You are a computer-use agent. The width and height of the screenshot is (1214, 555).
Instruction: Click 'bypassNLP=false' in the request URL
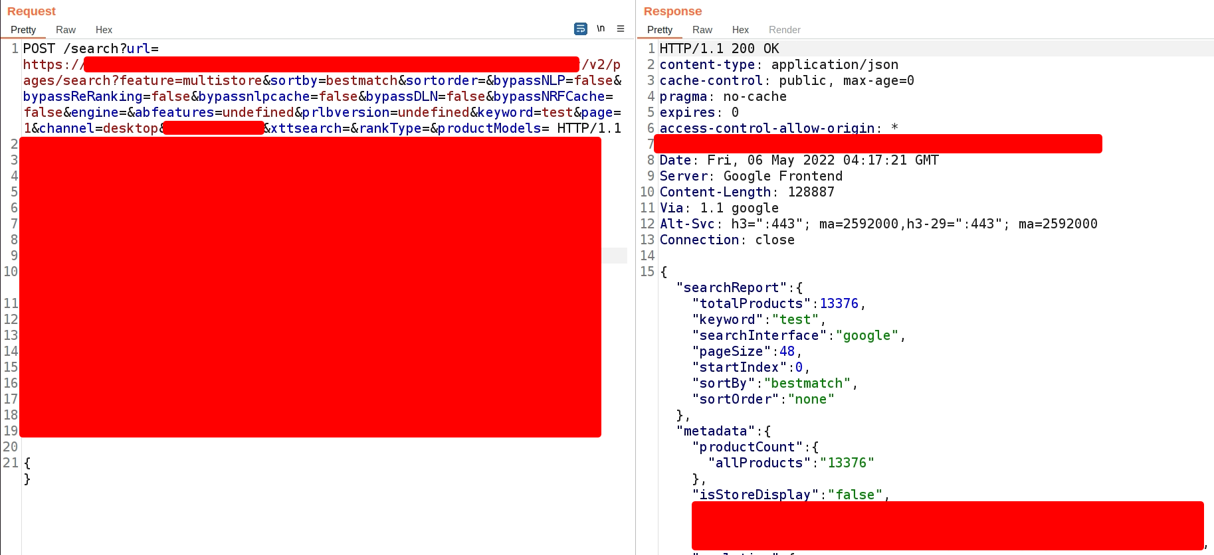point(554,80)
